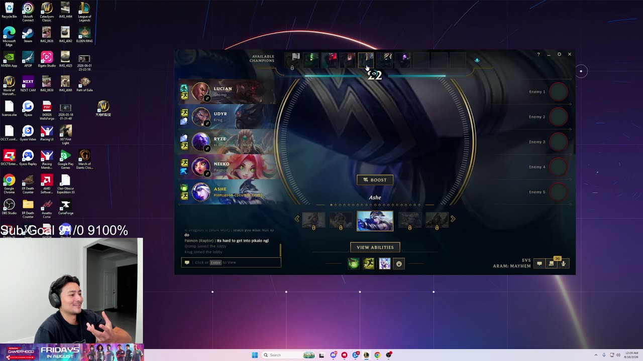This screenshot has height=361, width=643.
Task: Show previous skins with left arrow
Action: pos(297,219)
